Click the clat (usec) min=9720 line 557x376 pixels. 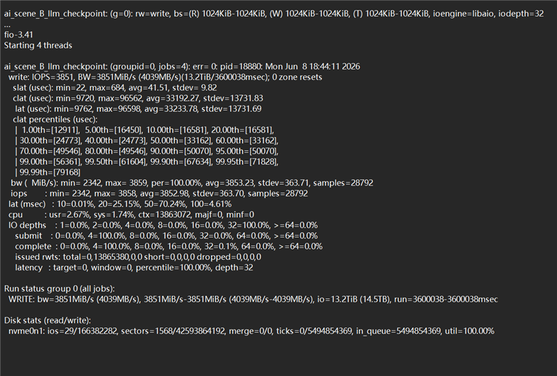pyautogui.click(x=138, y=98)
